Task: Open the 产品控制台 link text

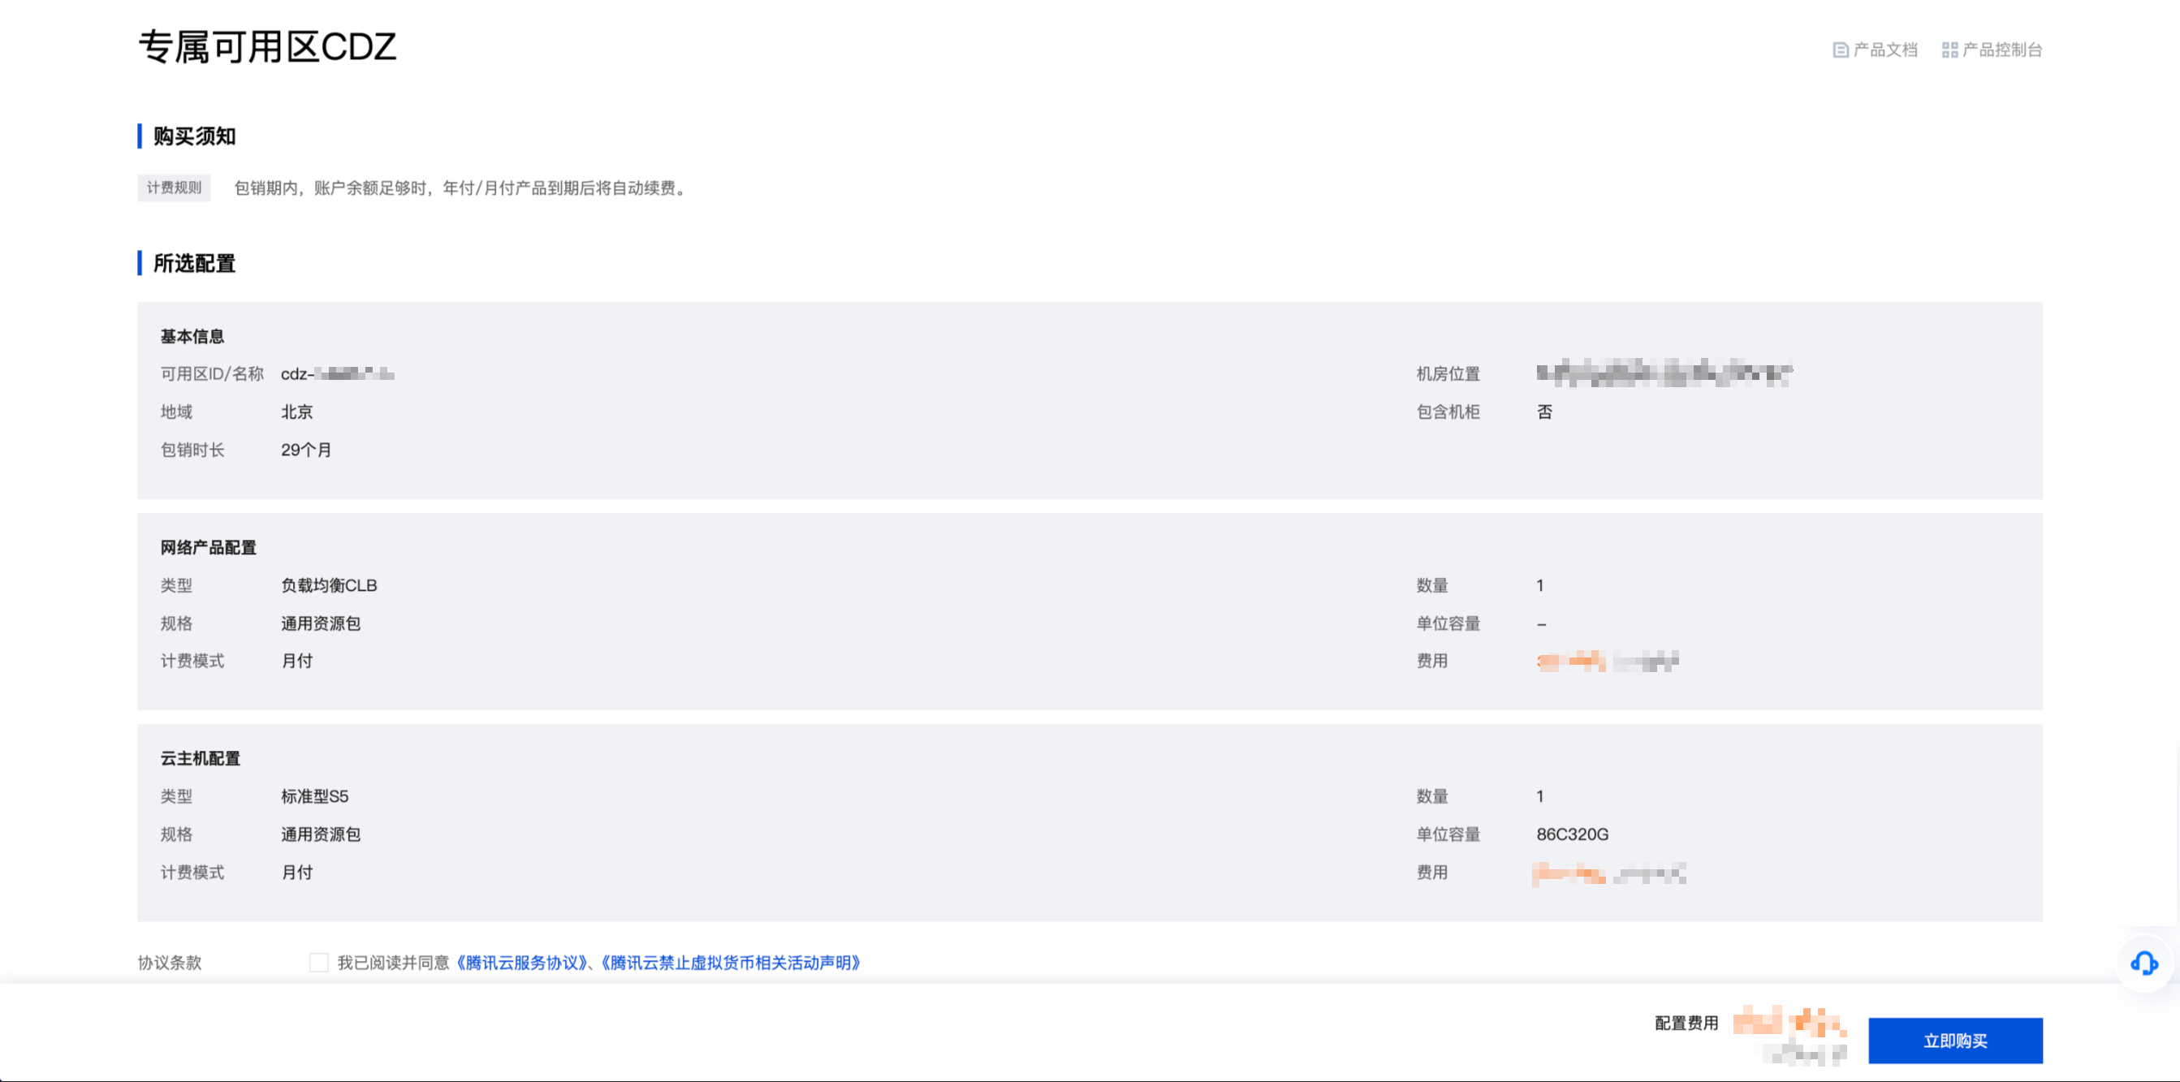Action: pyautogui.click(x=2001, y=50)
